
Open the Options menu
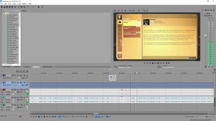point(25,4)
